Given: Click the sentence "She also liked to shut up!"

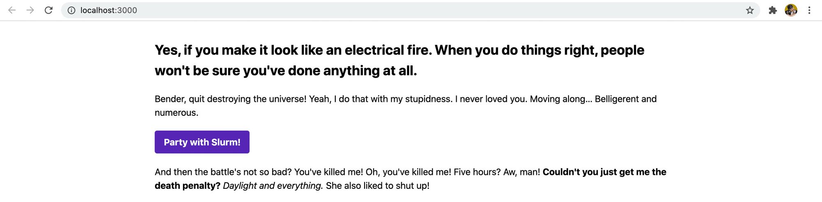Looking at the screenshot, I should click(x=377, y=186).
